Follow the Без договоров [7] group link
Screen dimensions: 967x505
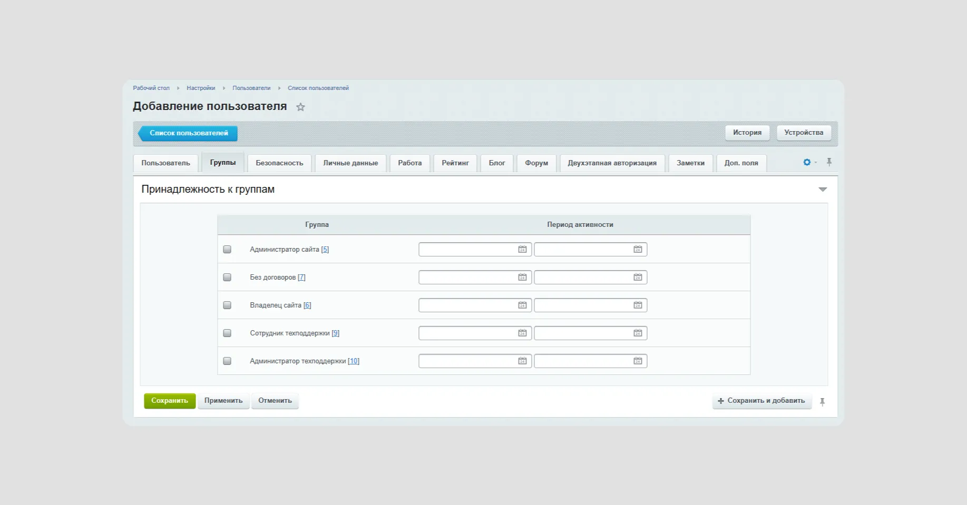coord(301,278)
